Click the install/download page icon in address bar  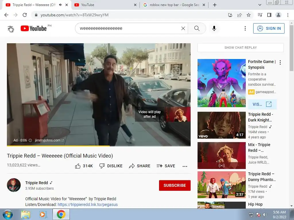pyautogui.click(x=230, y=15)
